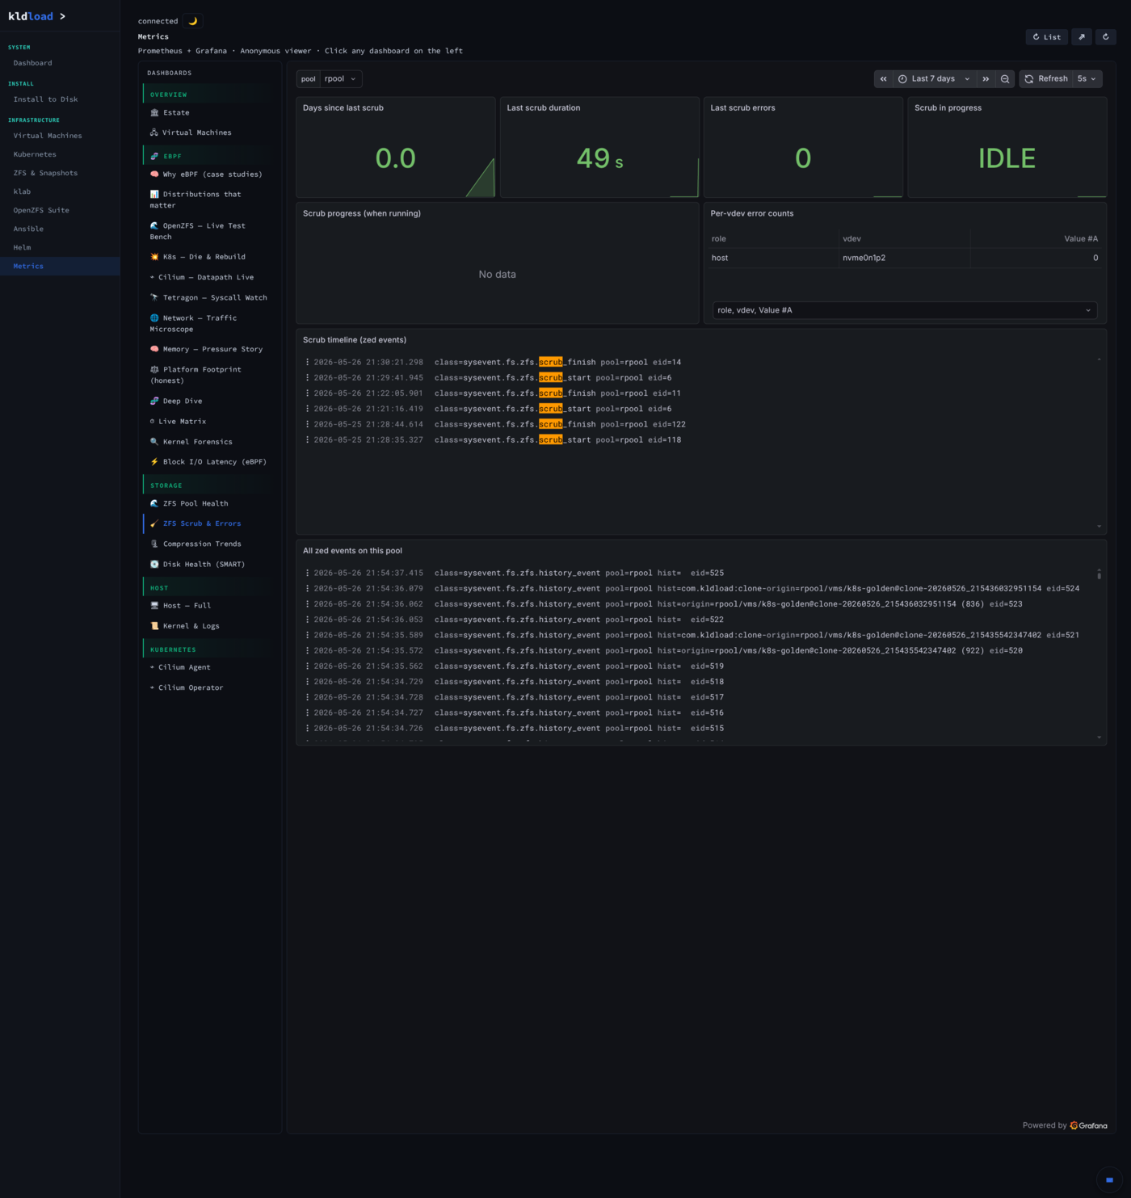Click the Platform Footprint scales icon

(x=154, y=369)
